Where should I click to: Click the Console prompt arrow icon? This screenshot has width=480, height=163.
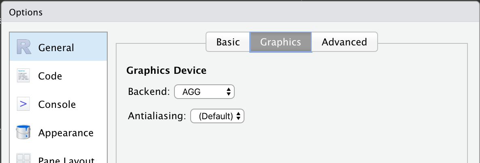point(24,104)
